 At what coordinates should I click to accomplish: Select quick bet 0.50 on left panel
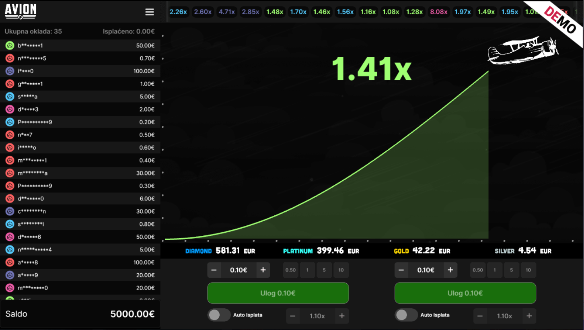[290, 270]
